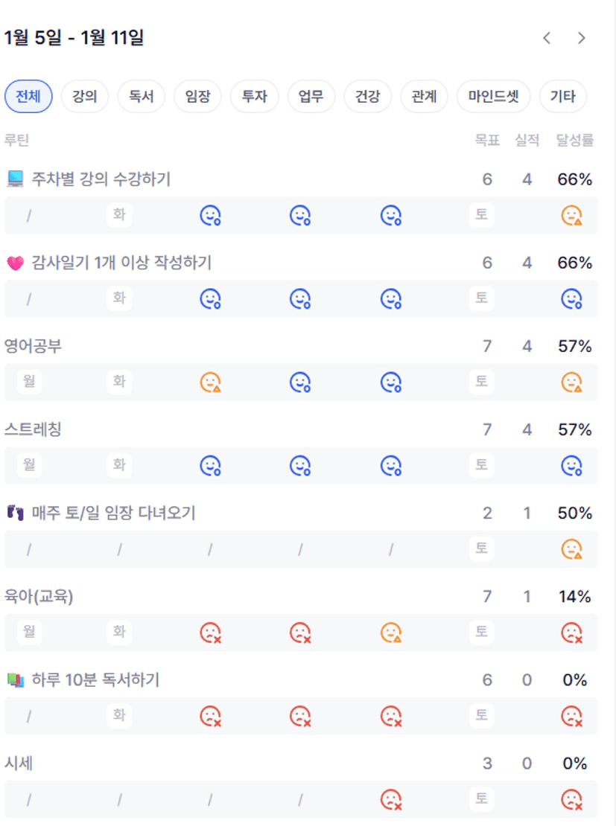Go to the next week
This screenshot has width=616, height=826.
point(582,38)
